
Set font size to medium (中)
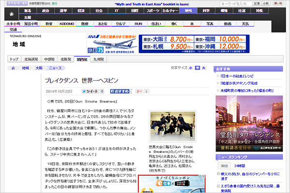tap(197, 69)
